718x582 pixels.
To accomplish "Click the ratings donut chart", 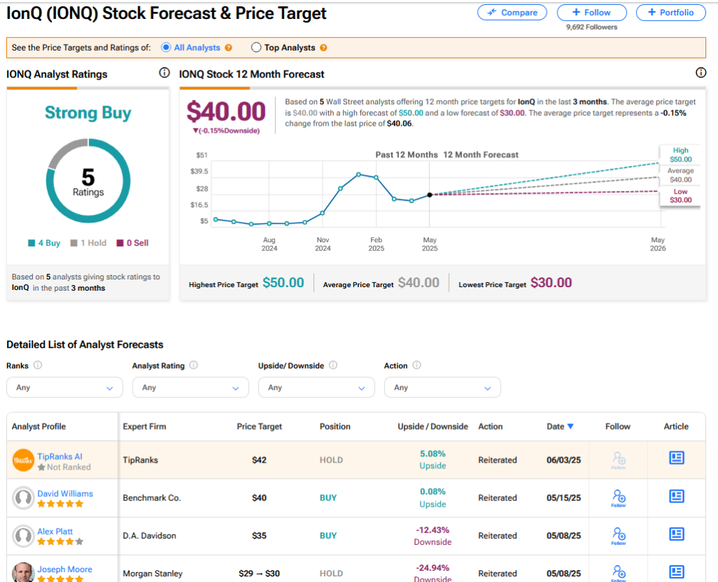I will click(88, 180).
